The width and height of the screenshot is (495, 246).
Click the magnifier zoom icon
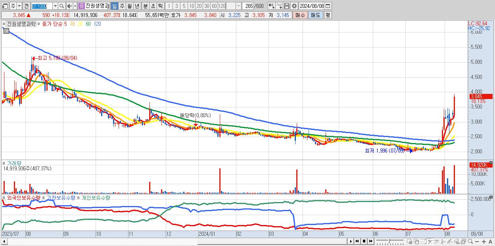(x=470, y=241)
